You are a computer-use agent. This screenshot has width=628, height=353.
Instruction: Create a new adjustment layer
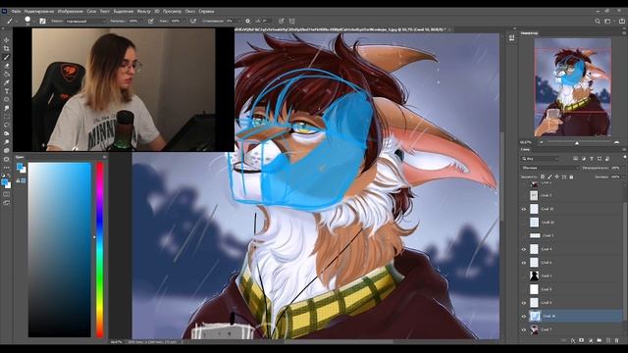click(x=591, y=340)
